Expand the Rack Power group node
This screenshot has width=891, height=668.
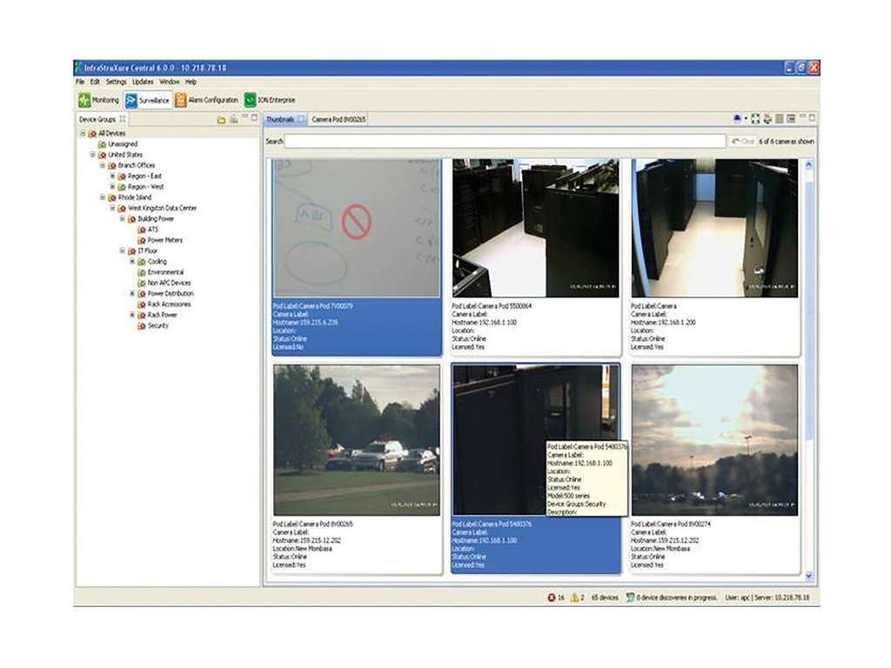point(132,315)
